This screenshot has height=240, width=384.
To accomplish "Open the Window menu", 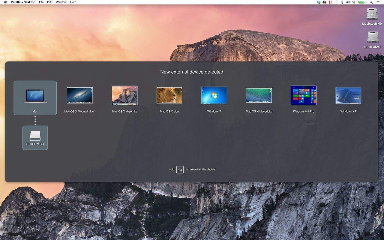I will [61, 2].
